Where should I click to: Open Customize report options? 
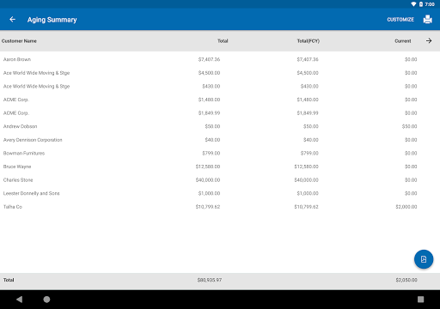coord(400,20)
